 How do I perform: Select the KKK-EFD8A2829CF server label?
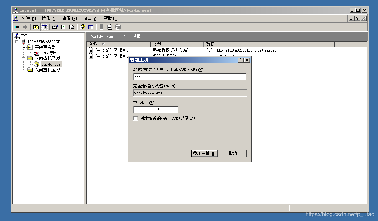[x=44, y=42]
